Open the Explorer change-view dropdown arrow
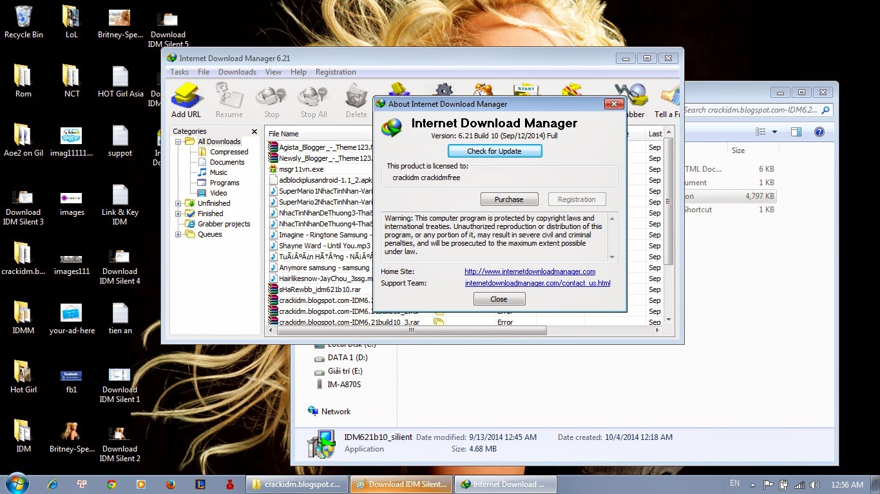 [x=774, y=132]
